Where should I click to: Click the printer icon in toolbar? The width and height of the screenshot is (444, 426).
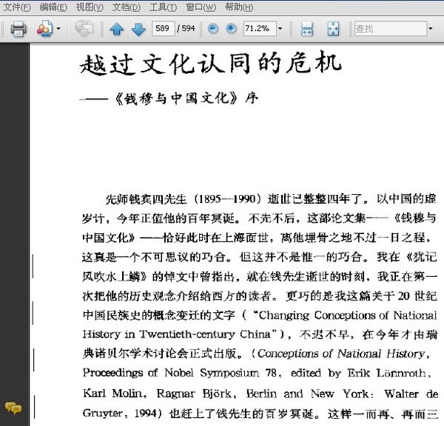(18, 29)
